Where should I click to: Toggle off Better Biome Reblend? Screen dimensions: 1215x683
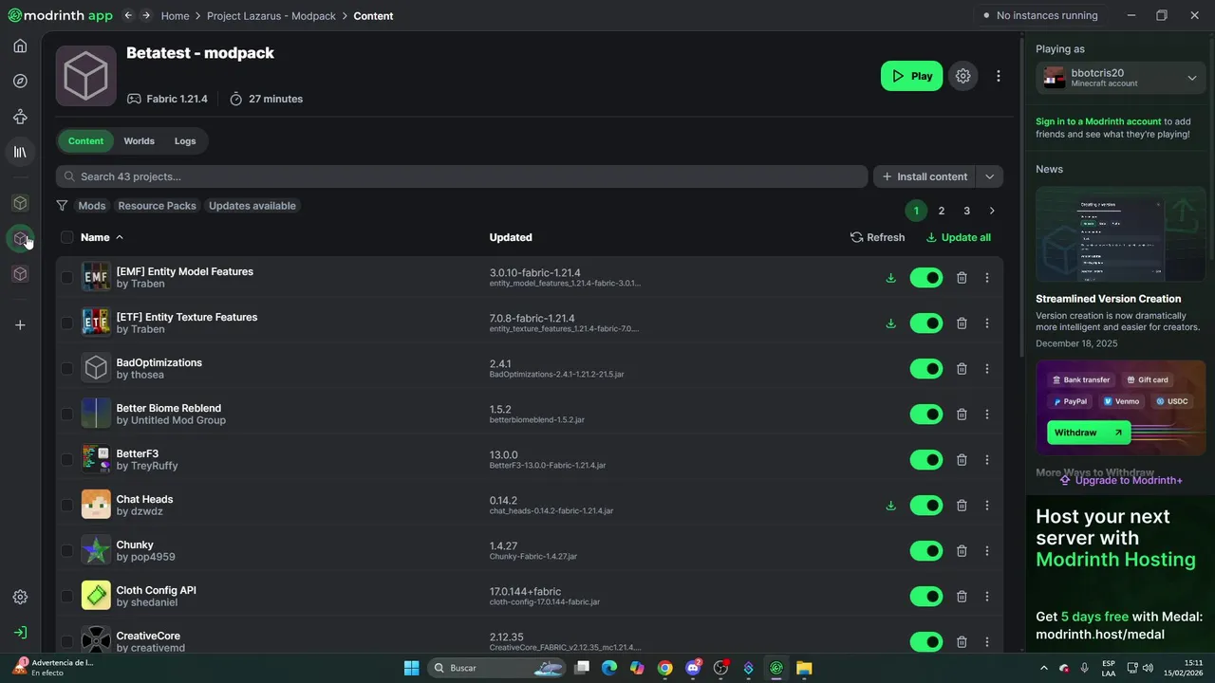926,415
